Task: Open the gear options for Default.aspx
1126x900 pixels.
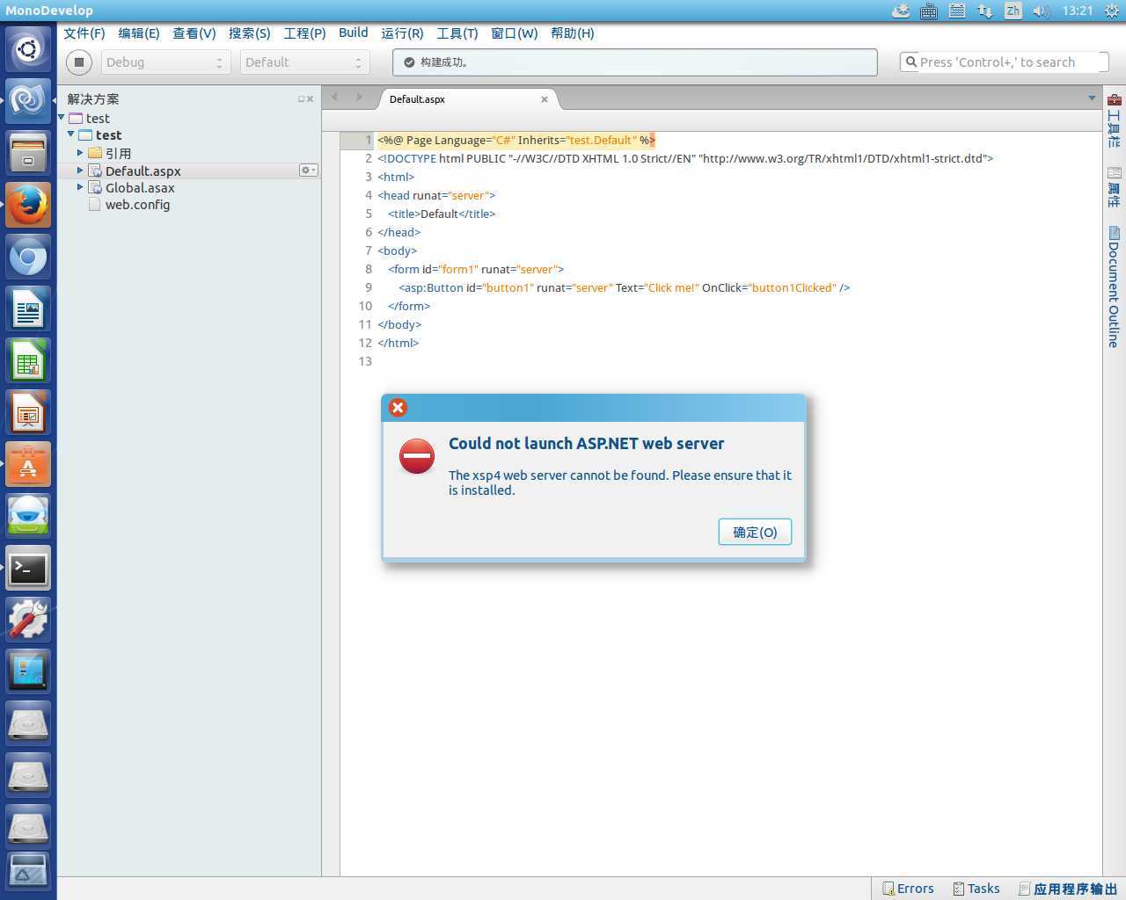Action: click(308, 171)
